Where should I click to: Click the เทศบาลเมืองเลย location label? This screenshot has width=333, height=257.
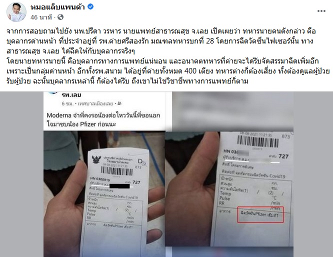[x=95, y=103]
